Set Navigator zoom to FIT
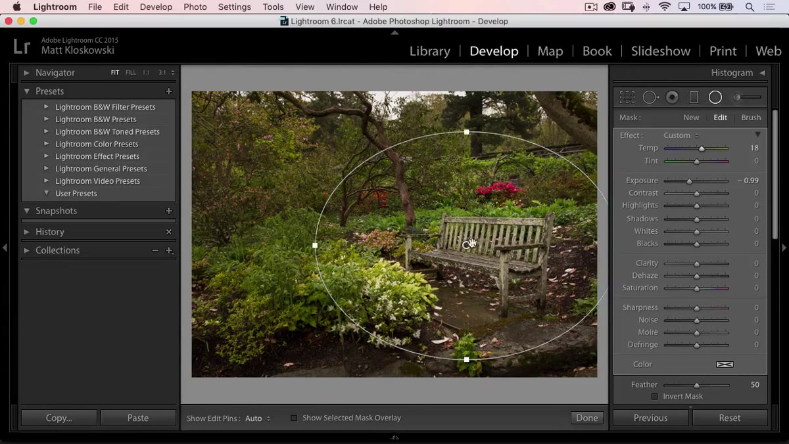The height and width of the screenshot is (444, 789). [115, 73]
